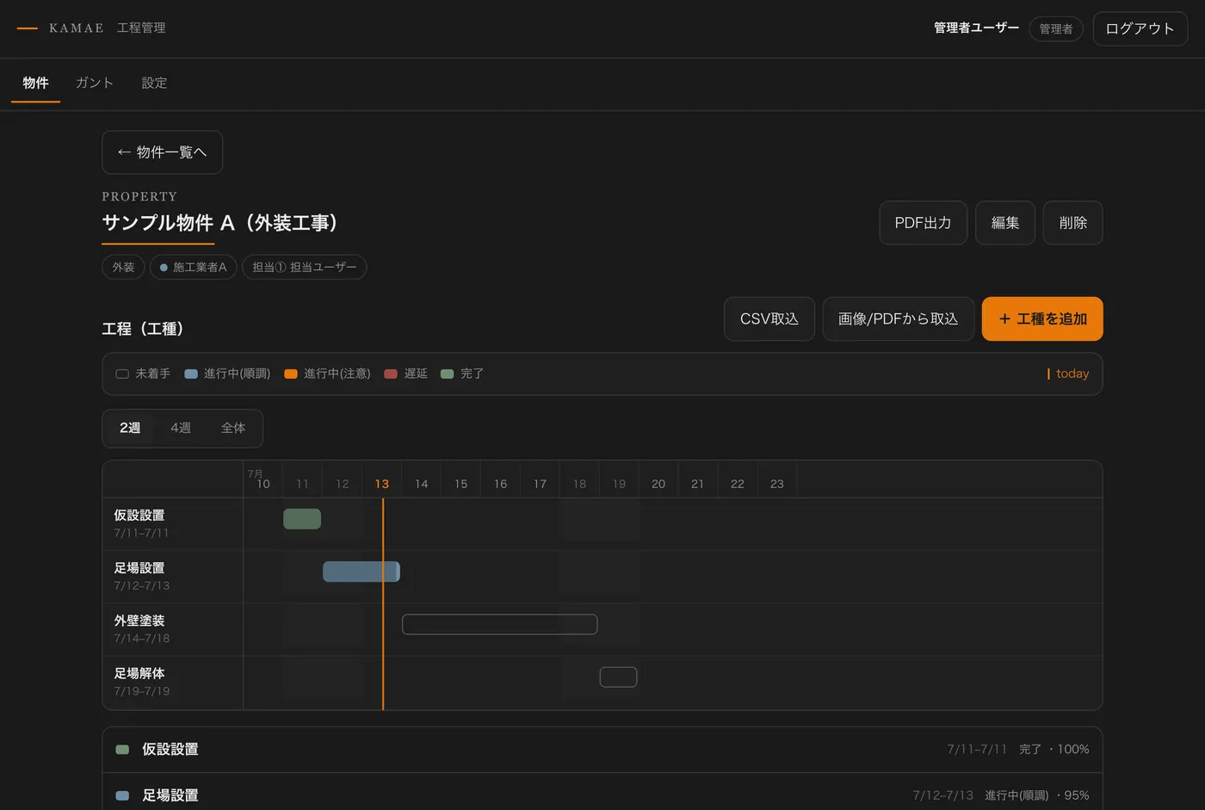
Task: Click the 完了・100% status text
Action: (1054, 750)
